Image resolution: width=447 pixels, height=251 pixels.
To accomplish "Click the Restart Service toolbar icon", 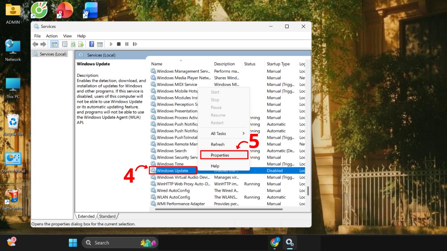I will tap(135, 44).
